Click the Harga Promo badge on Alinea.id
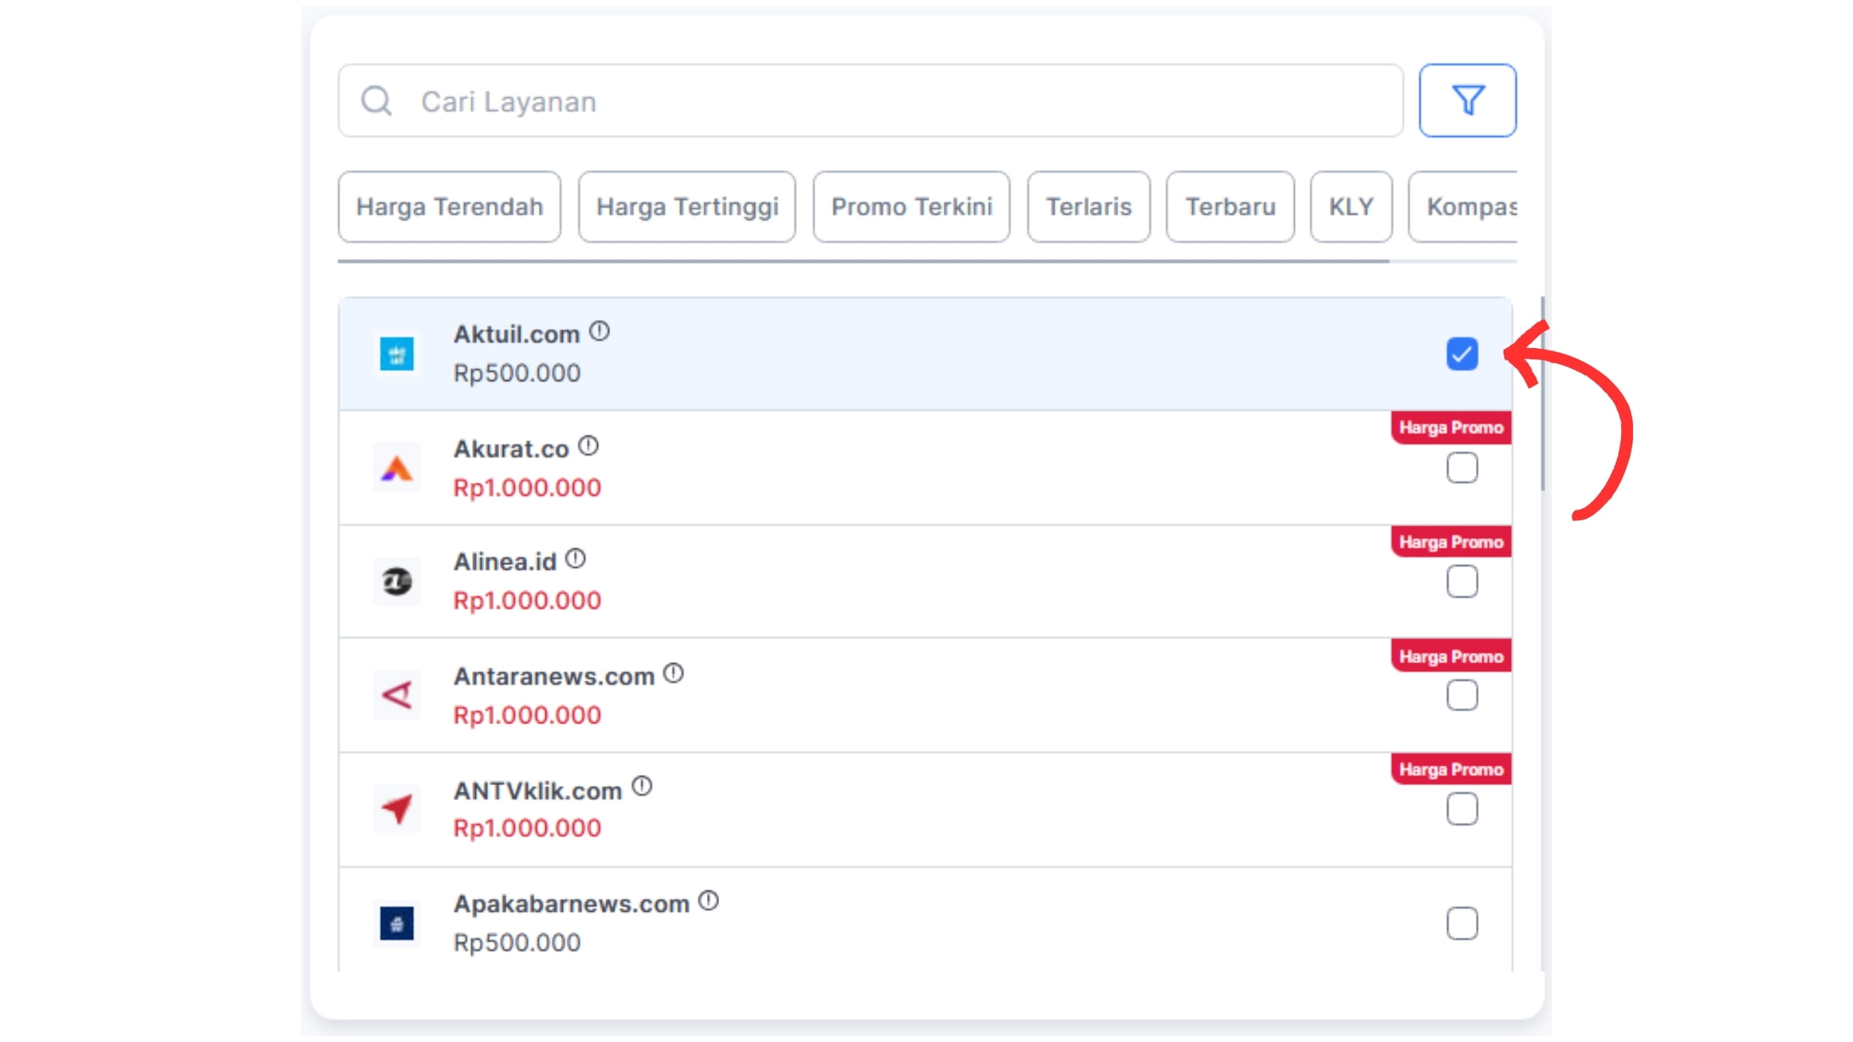This screenshot has height=1042, width=1853. click(1451, 541)
